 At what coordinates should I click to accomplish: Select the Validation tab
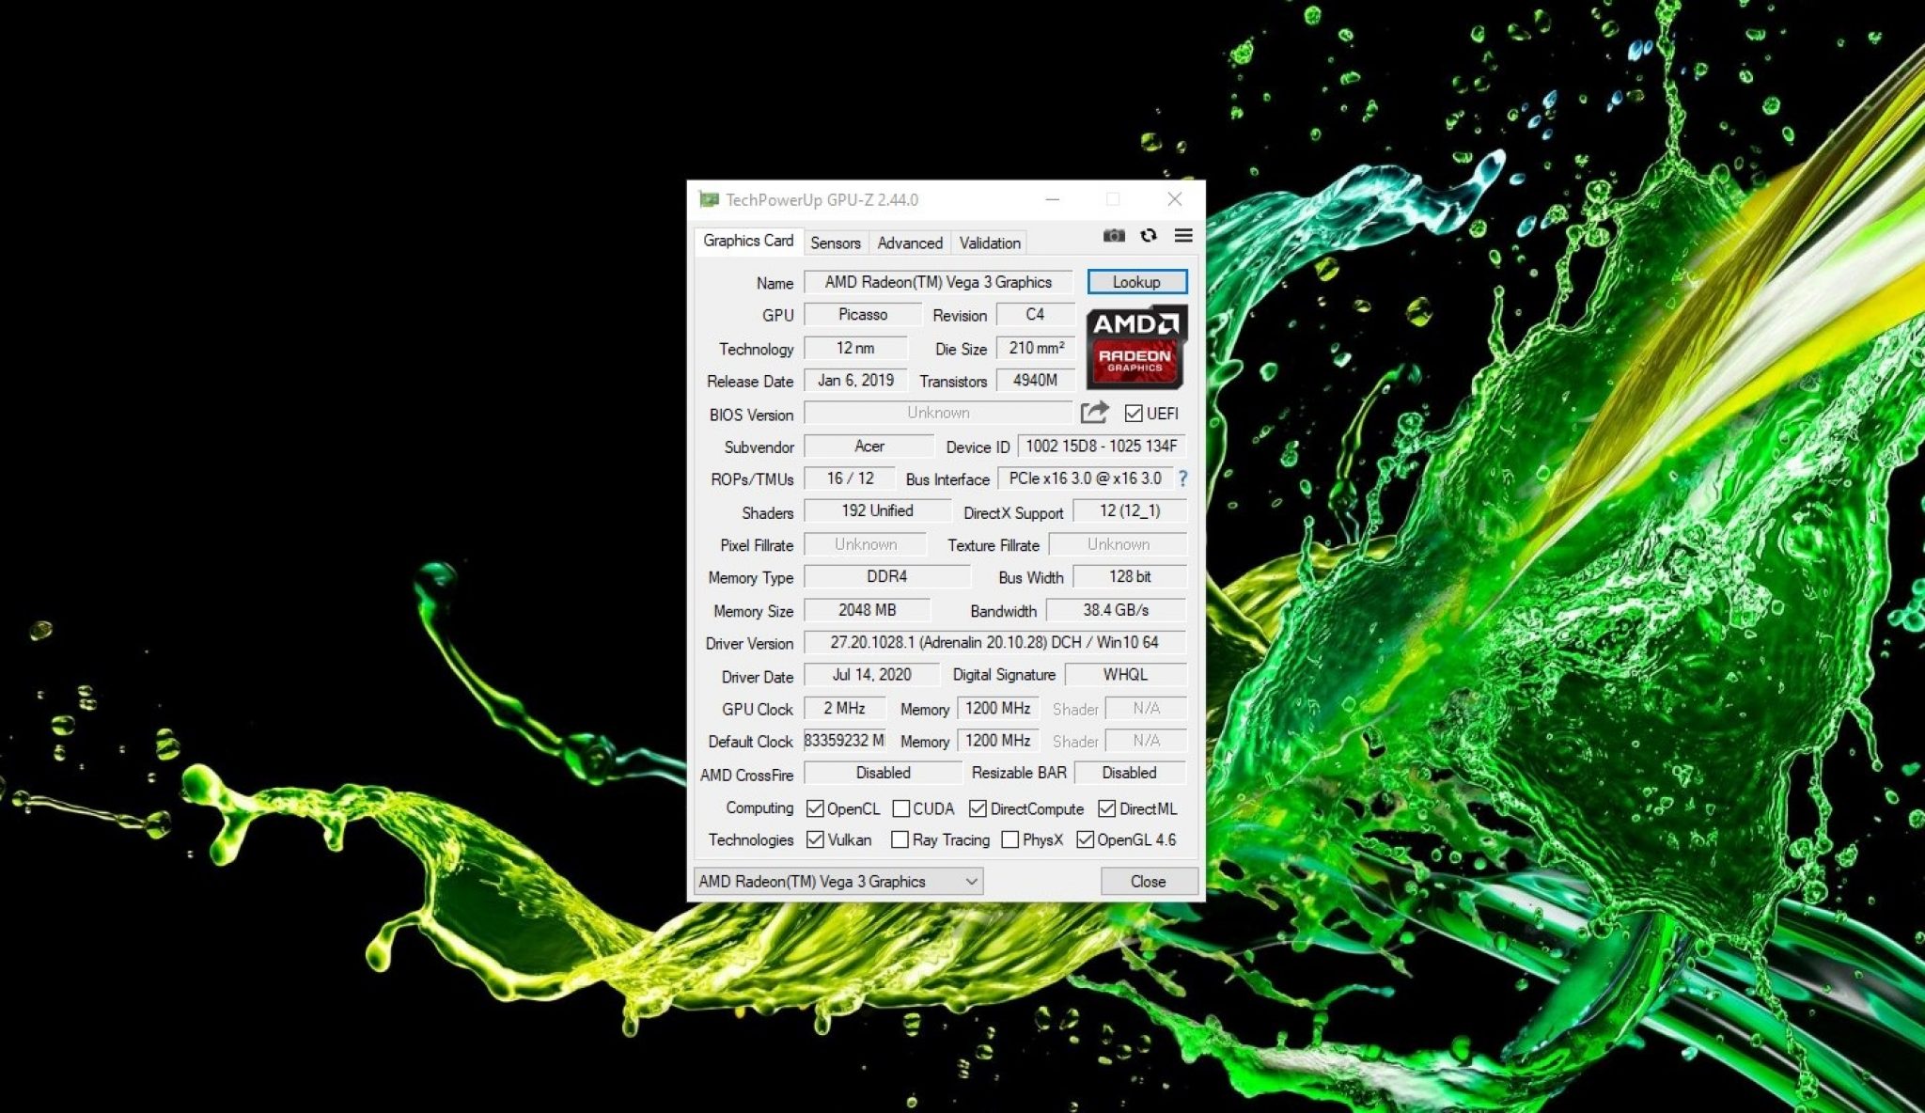988,243
